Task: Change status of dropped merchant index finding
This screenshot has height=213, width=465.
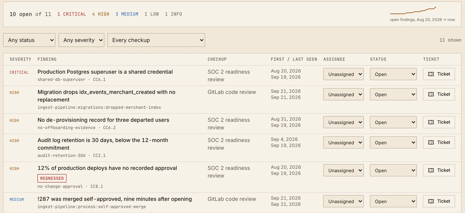Action: (x=393, y=94)
